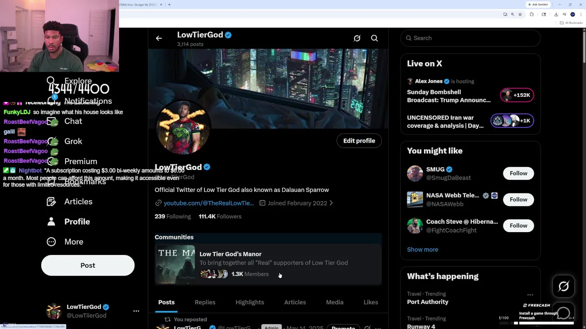This screenshot has width=586, height=329.
Task: Click the +152K listeners badge
Action: (517, 95)
